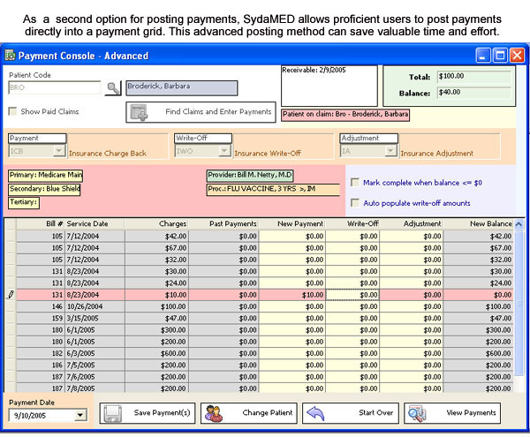This screenshot has height=437, width=530.
Task: Click the Patient Code input field
Action: [52, 88]
